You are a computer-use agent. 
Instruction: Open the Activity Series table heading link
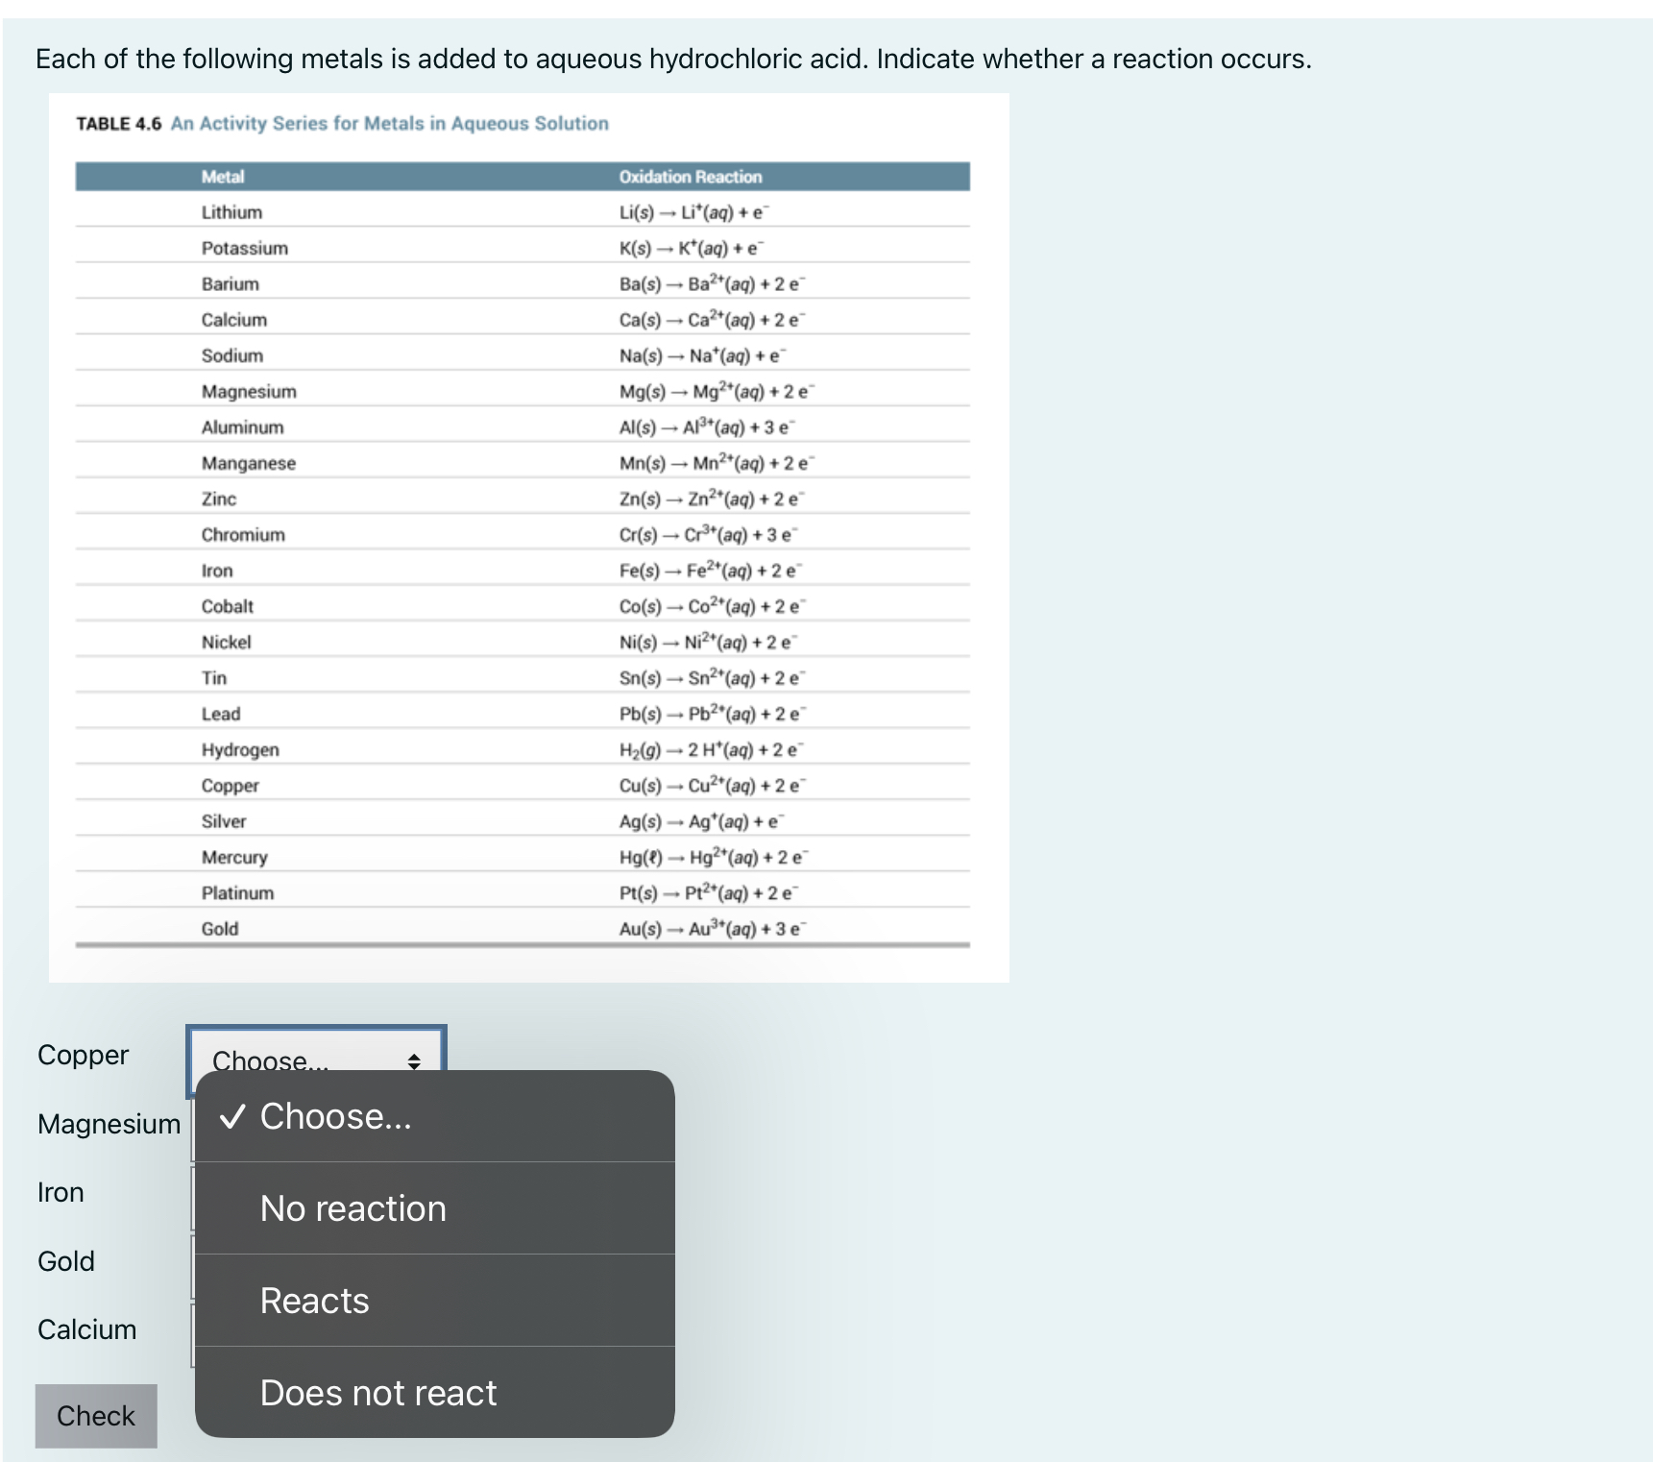pyautogui.click(x=388, y=123)
